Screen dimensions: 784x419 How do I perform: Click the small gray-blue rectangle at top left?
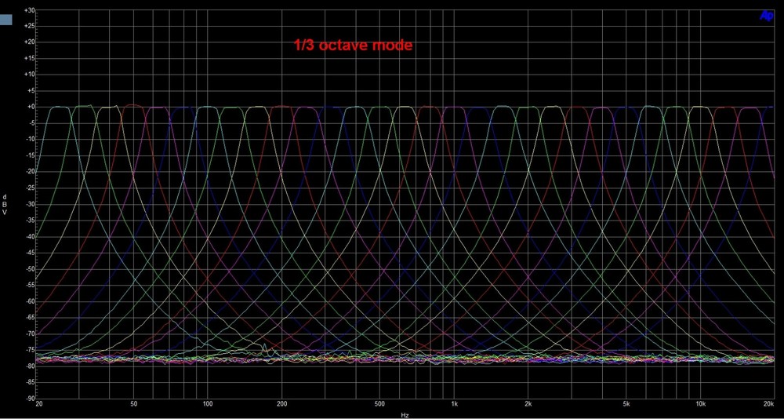(x=6, y=20)
